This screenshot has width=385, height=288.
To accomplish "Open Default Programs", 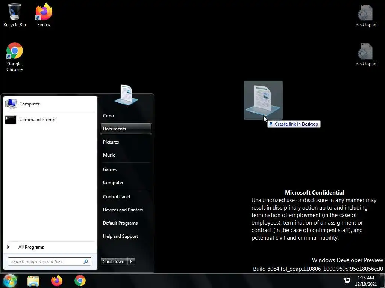I will [126, 223].
